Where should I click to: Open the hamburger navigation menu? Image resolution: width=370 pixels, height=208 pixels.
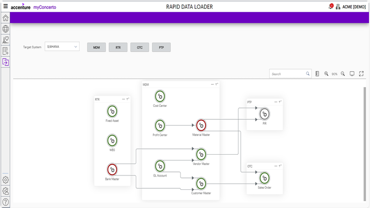(5, 6)
